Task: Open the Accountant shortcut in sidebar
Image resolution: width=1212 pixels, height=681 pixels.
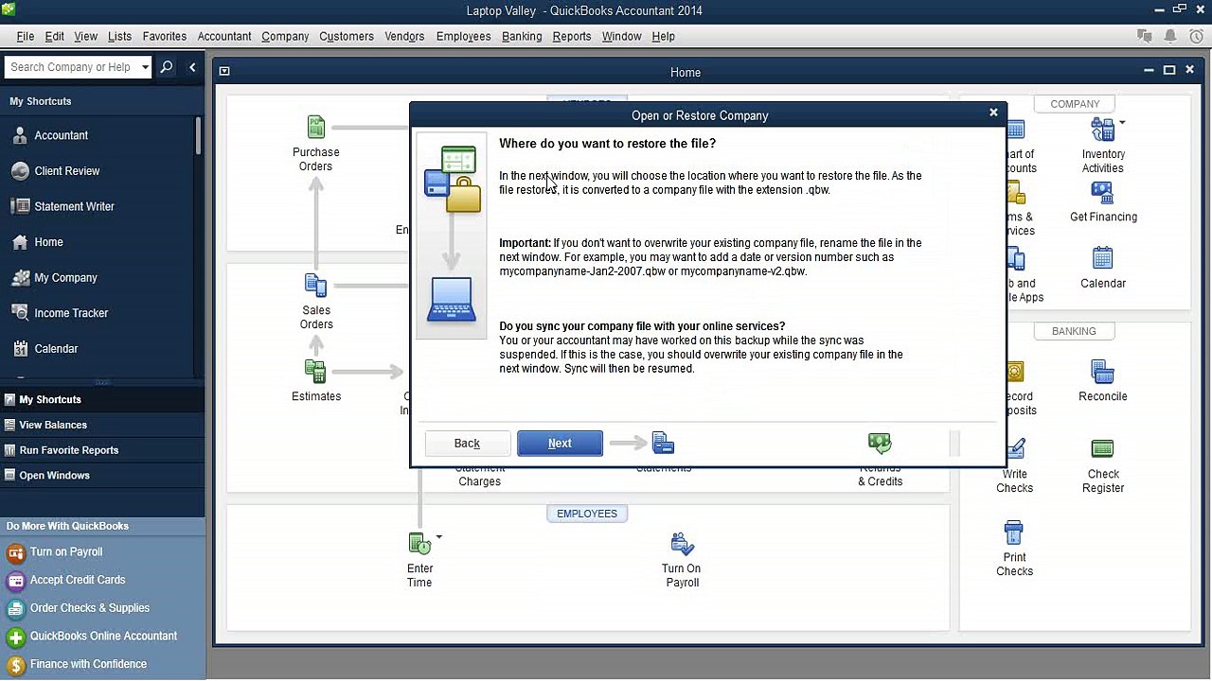Action: (61, 135)
